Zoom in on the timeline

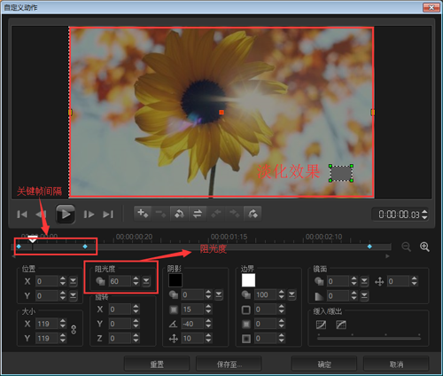point(424,247)
